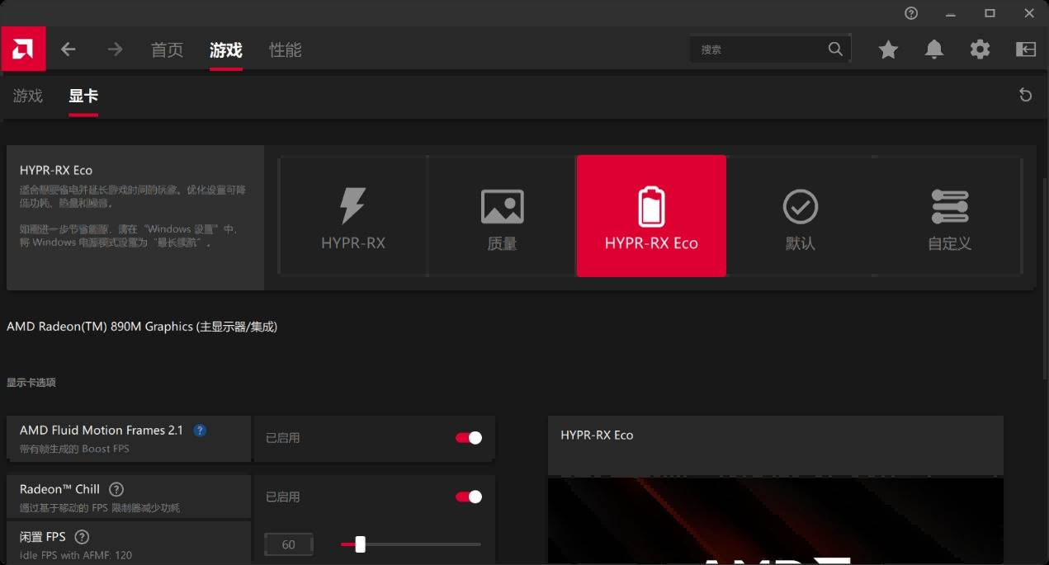This screenshot has height=565, width=1049.
Task: Click the 闲置 FPS slider handle
Action: [360, 544]
